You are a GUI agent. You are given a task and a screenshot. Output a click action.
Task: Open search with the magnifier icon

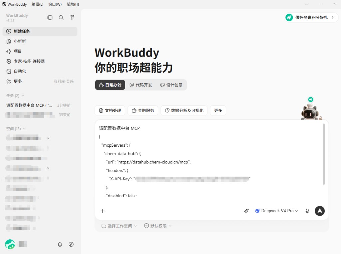coord(61,17)
